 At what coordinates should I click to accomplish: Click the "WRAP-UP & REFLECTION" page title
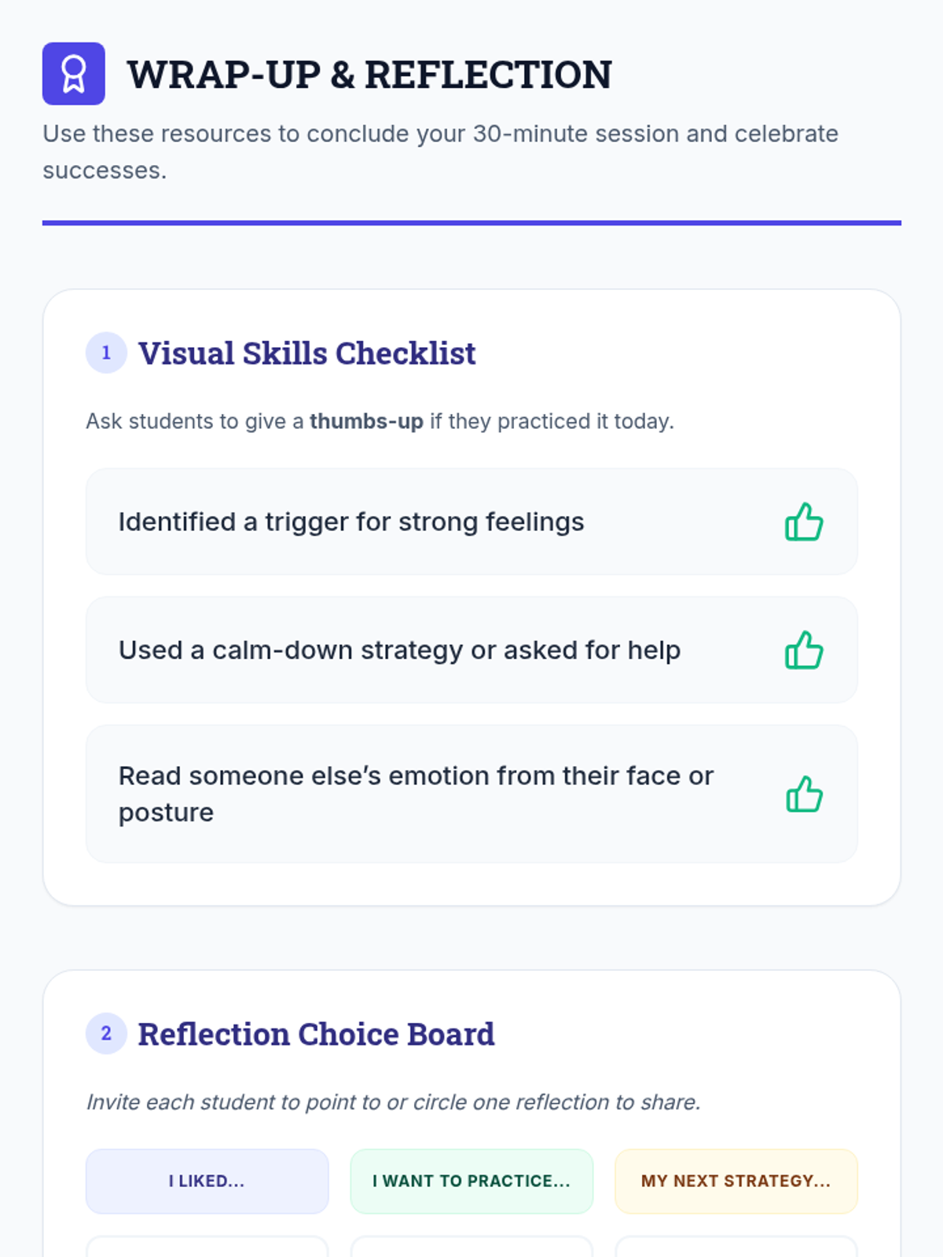click(369, 75)
